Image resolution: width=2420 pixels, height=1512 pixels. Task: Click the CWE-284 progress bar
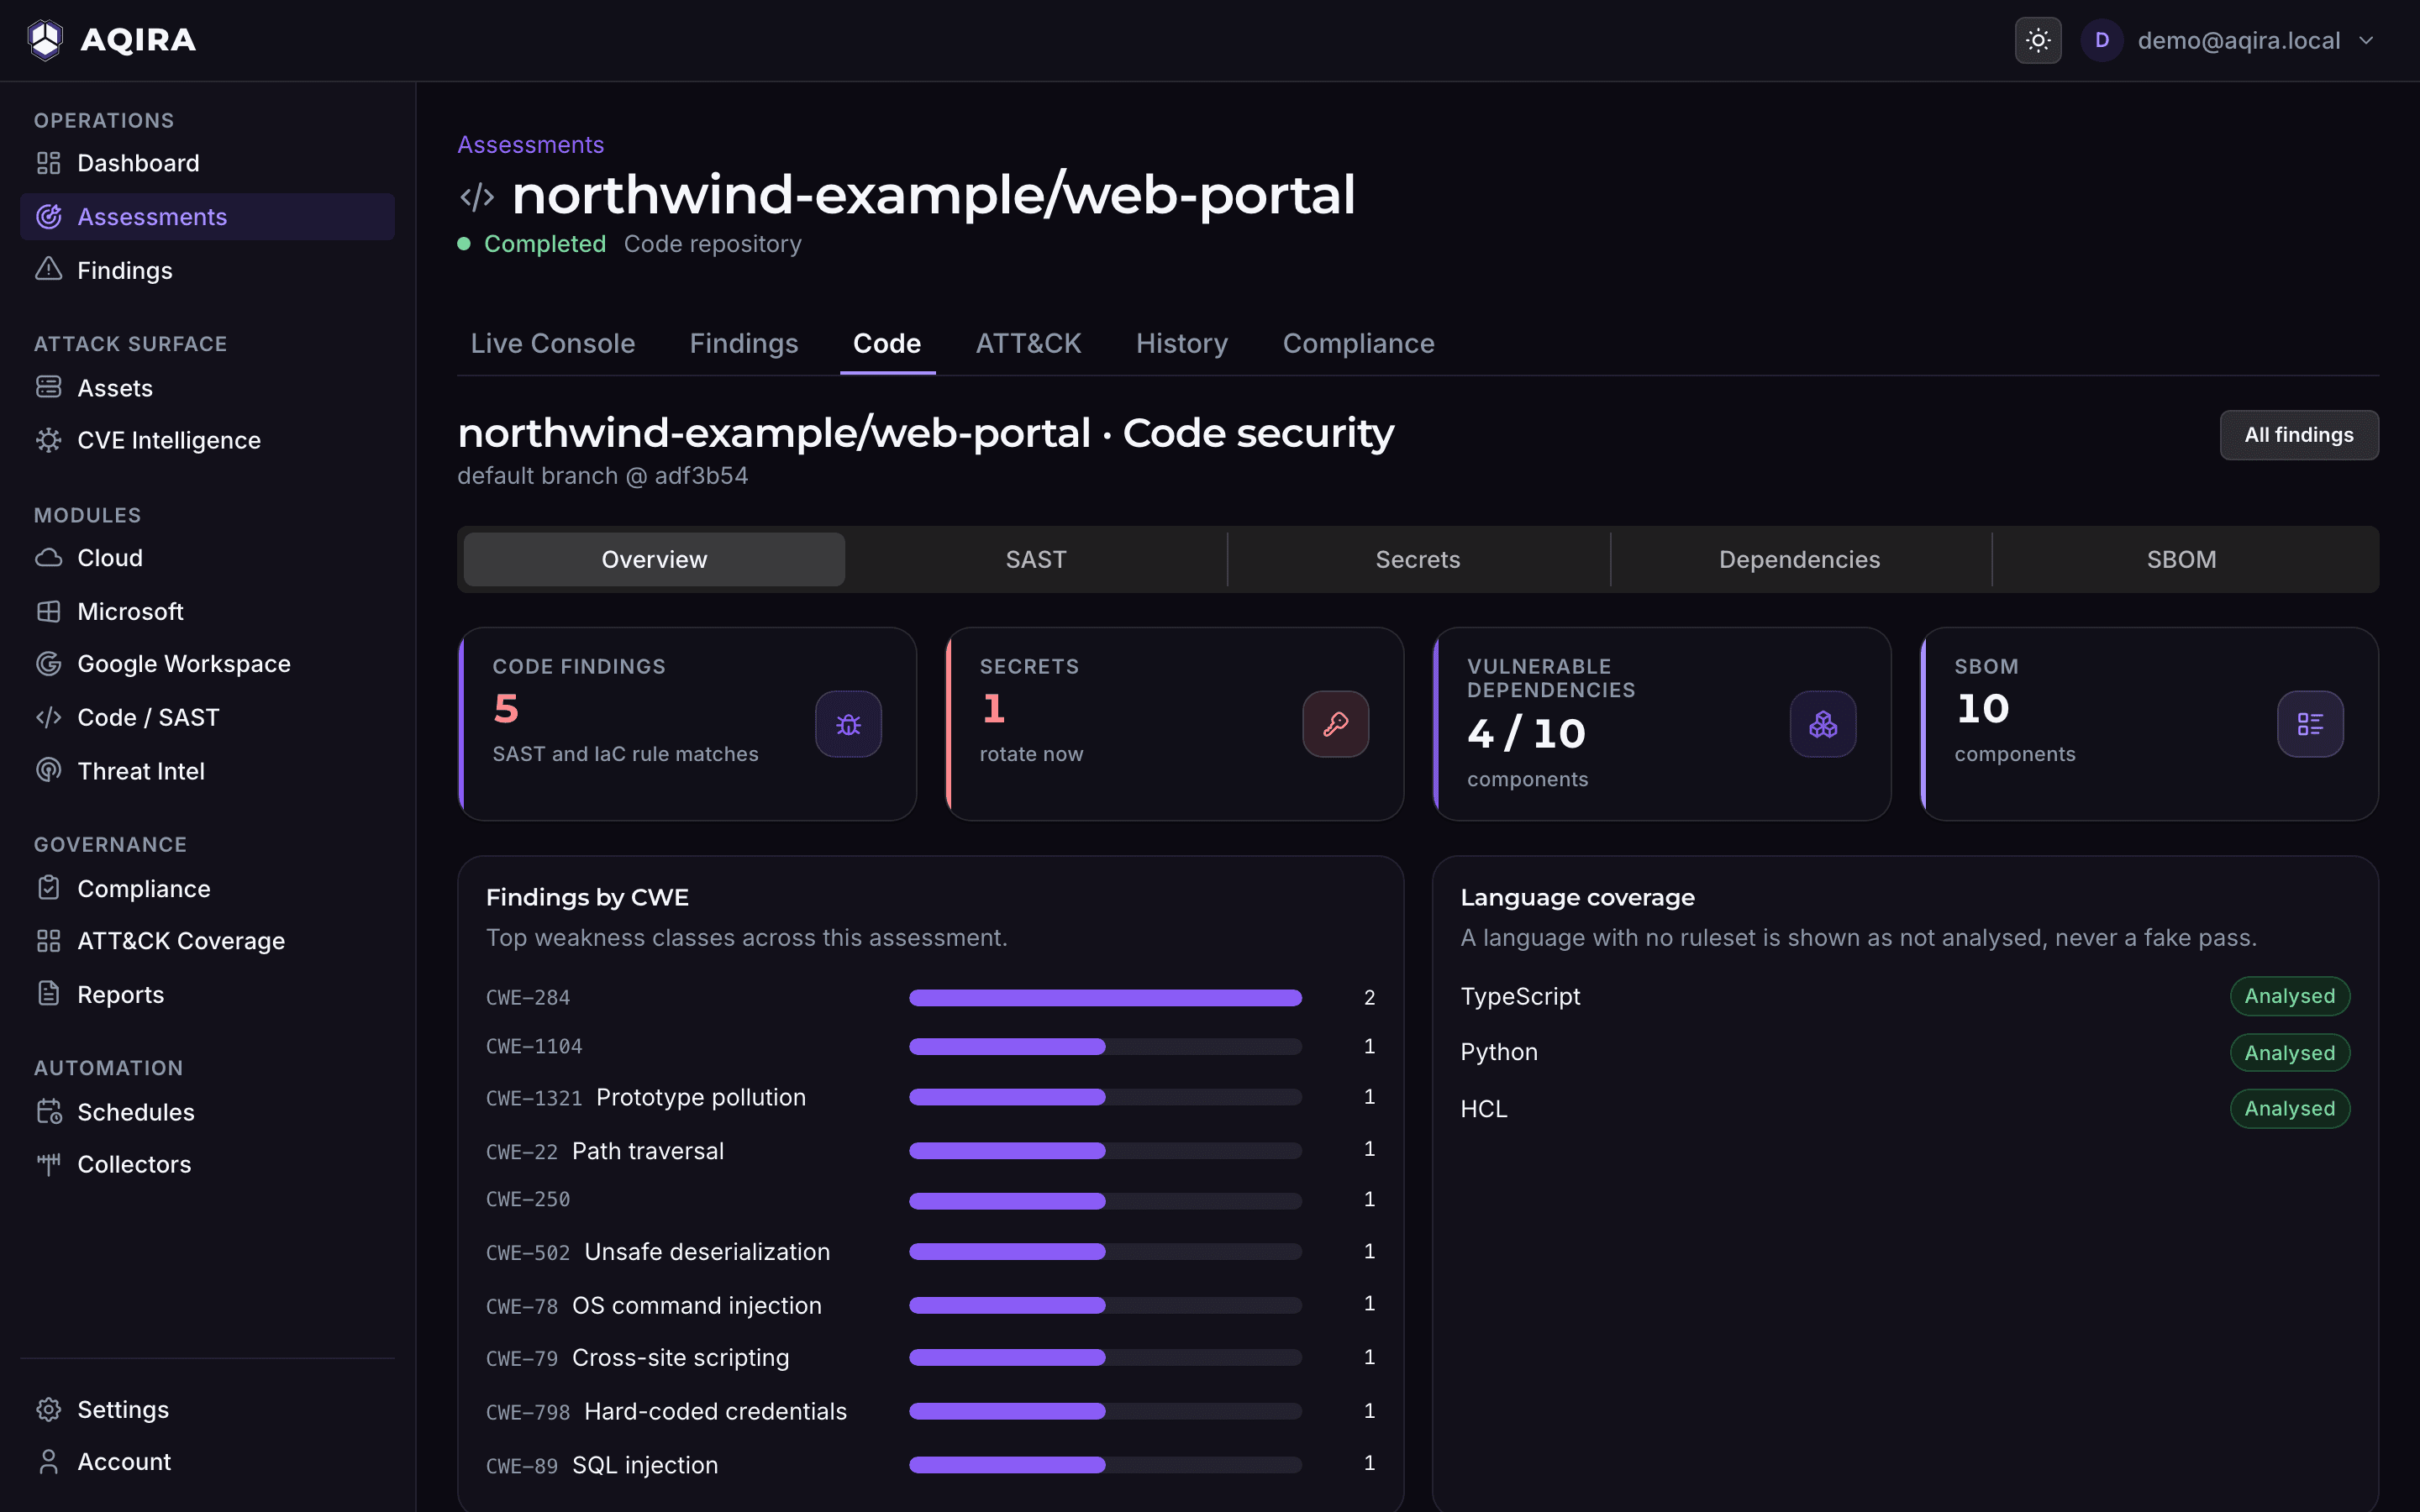(1105, 997)
